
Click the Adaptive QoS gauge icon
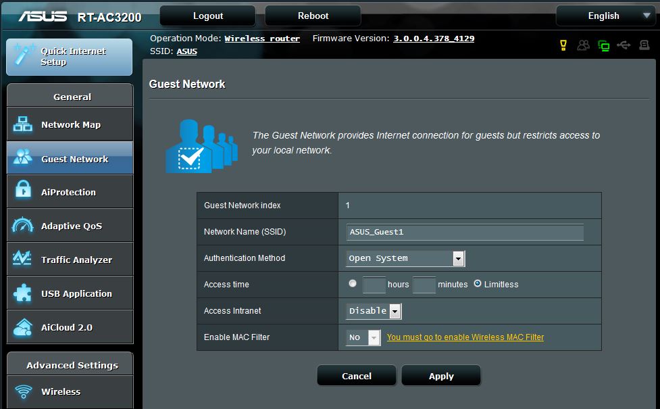click(23, 225)
